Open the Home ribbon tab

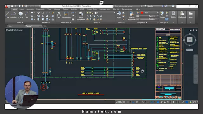coord(14,9)
